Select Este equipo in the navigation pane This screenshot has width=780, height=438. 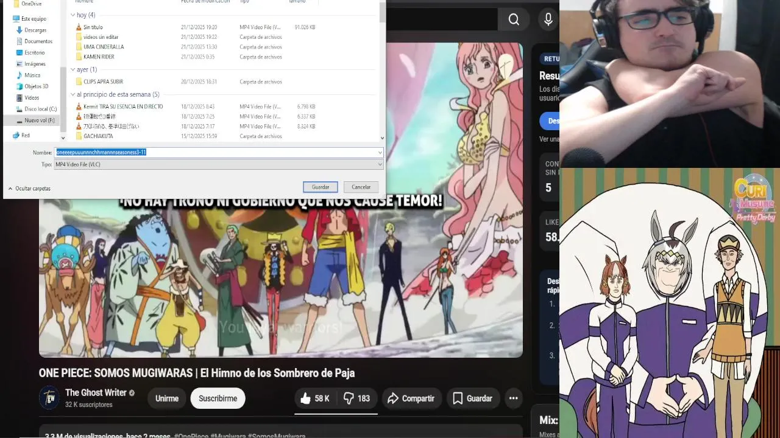pos(33,19)
